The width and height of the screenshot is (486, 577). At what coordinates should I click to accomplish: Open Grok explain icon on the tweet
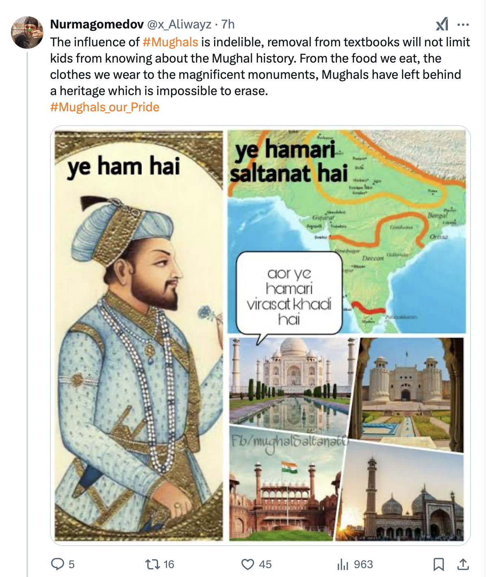(442, 24)
